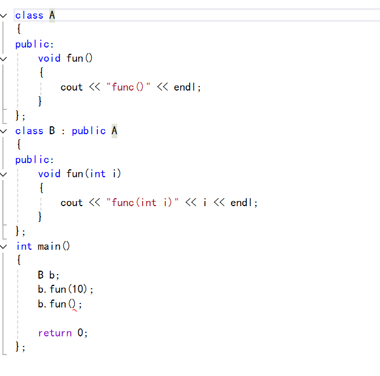Click the 'public:' label inside class A

pyautogui.click(x=35, y=44)
